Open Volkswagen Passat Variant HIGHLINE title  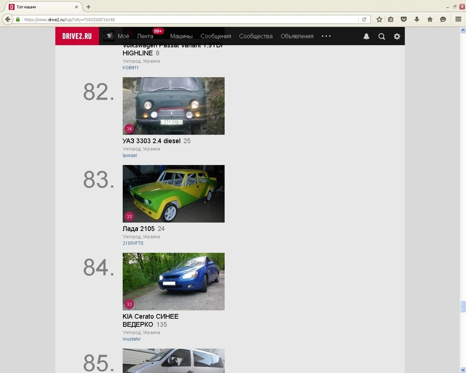click(x=172, y=50)
